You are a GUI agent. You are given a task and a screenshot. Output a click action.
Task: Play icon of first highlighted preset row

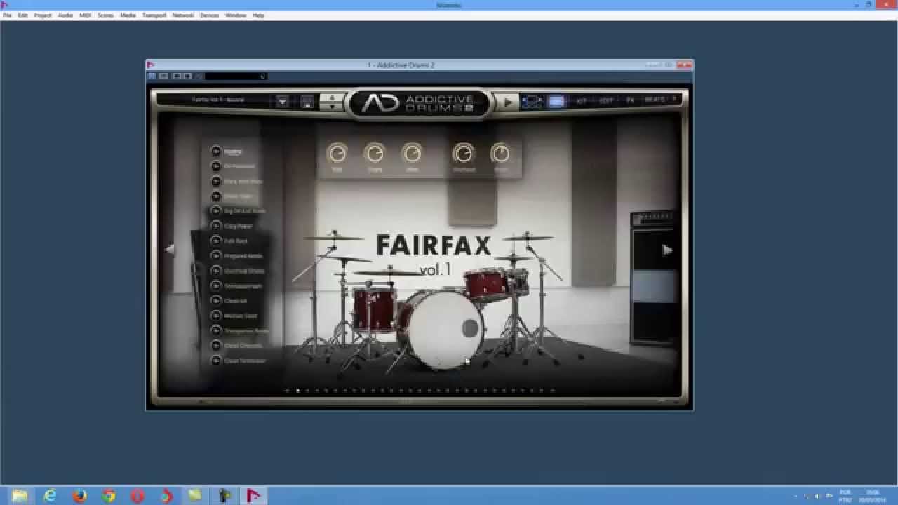[x=216, y=151]
